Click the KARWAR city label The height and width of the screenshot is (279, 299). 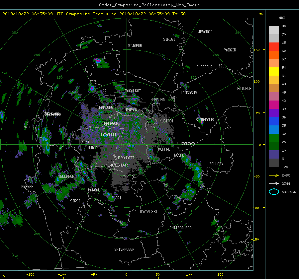click(x=27, y=186)
